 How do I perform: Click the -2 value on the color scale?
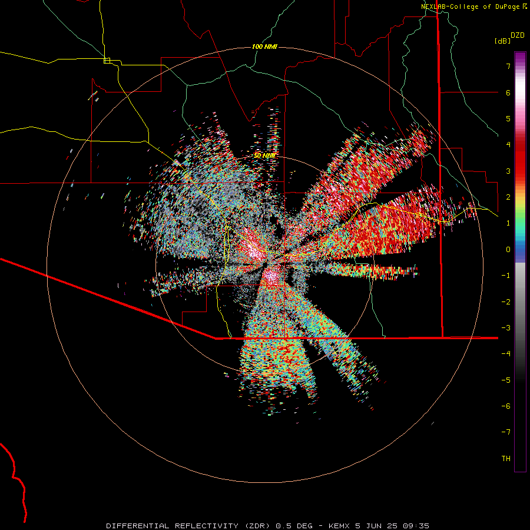pyautogui.click(x=506, y=302)
